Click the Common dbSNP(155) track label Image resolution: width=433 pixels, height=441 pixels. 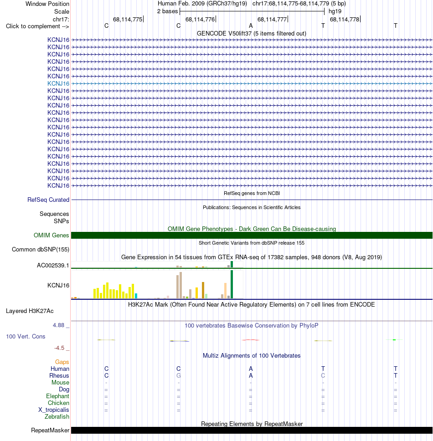pyautogui.click(x=41, y=250)
